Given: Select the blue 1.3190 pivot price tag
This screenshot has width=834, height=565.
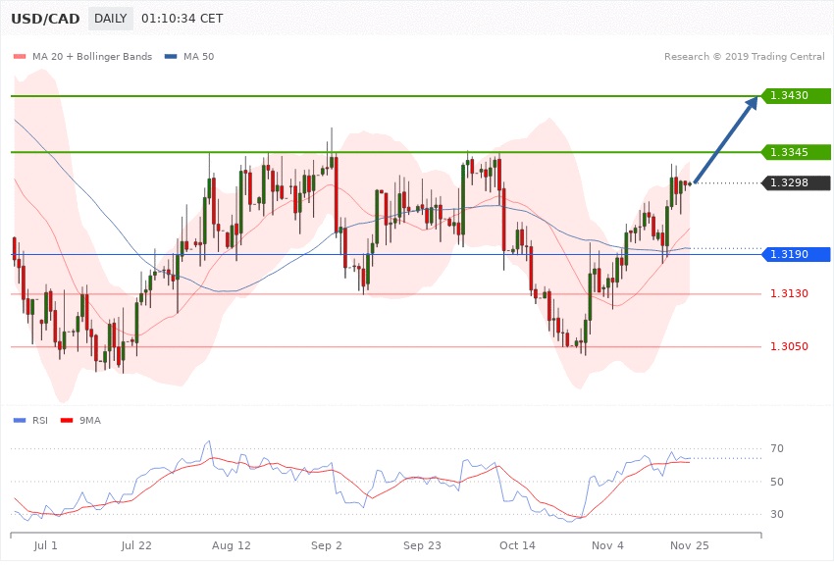Looking at the screenshot, I should (795, 255).
